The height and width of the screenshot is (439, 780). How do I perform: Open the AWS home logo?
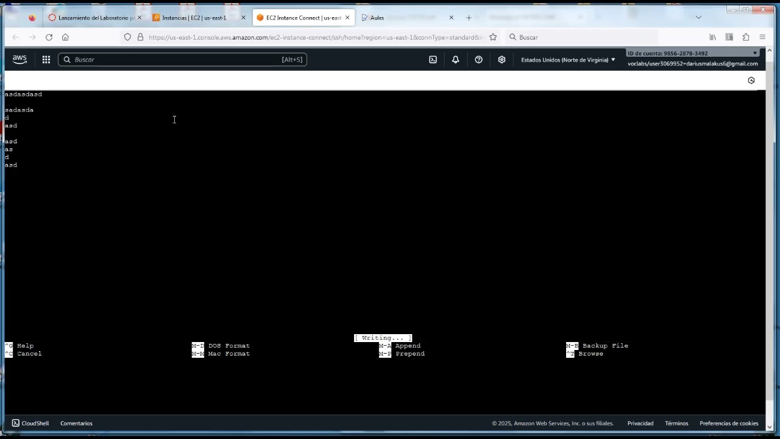point(19,59)
